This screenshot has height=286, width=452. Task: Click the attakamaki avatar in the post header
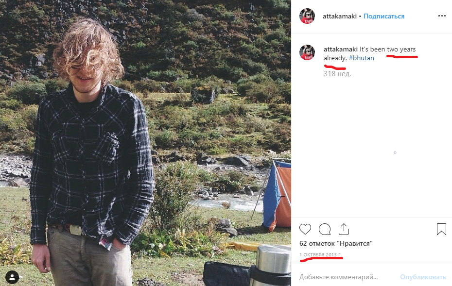pos(307,16)
